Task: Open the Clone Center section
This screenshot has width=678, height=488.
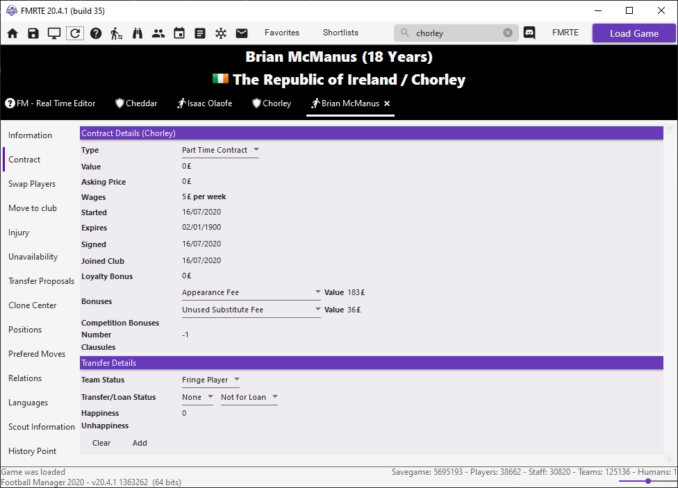Action: [33, 305]
